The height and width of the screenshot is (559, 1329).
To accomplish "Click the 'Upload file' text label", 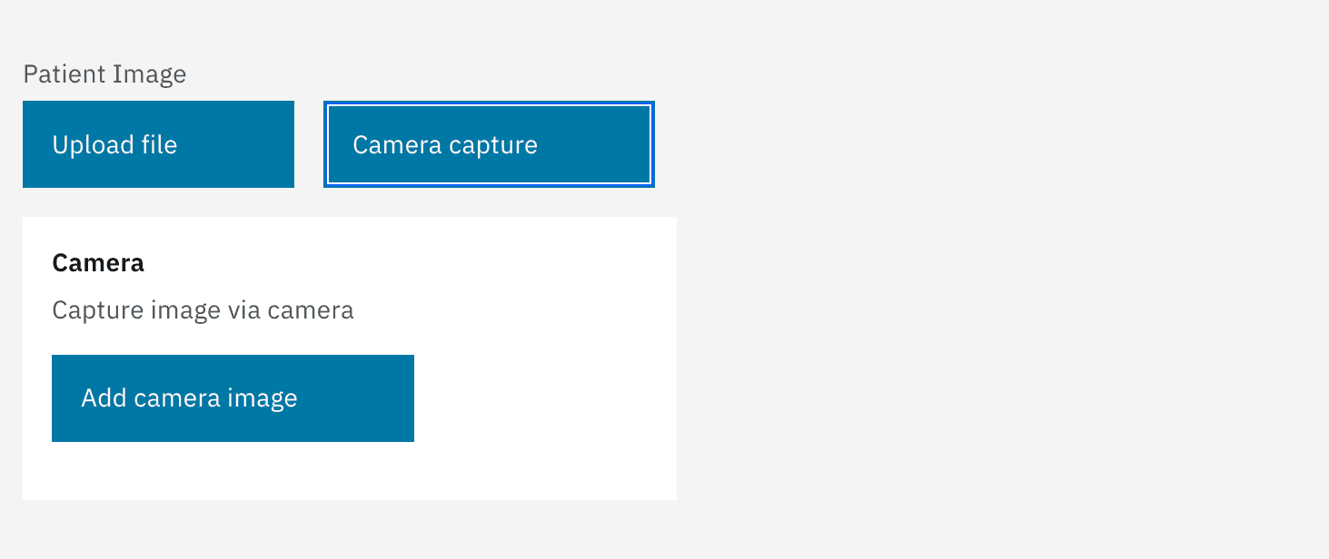I will point(114,145).
